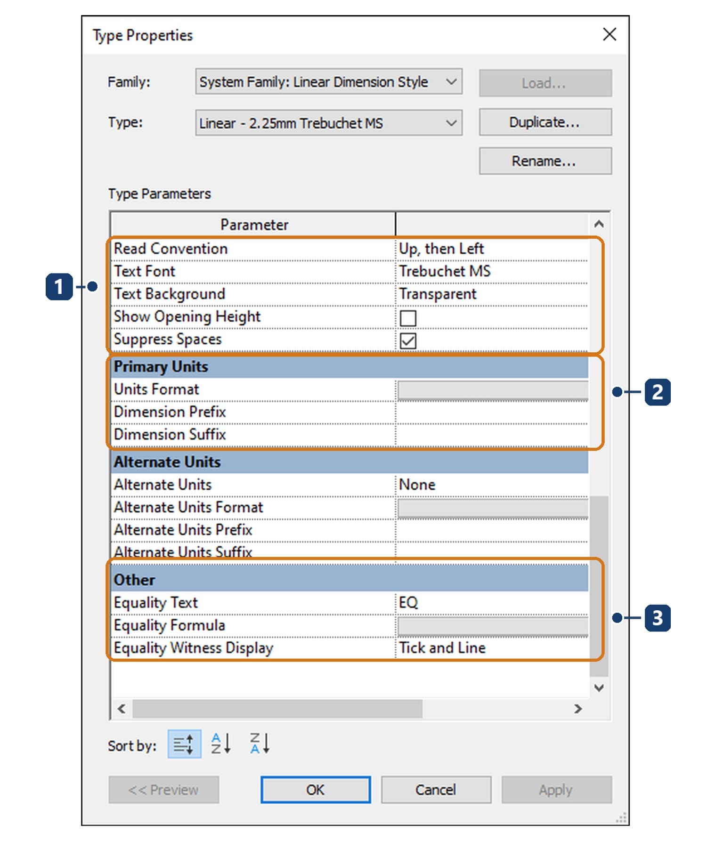
Task: Open the Units Format value button
Action: [x=493, y=390]
